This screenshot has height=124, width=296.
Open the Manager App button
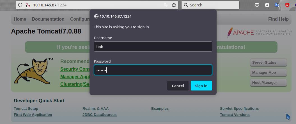click(x=268, y=73)
